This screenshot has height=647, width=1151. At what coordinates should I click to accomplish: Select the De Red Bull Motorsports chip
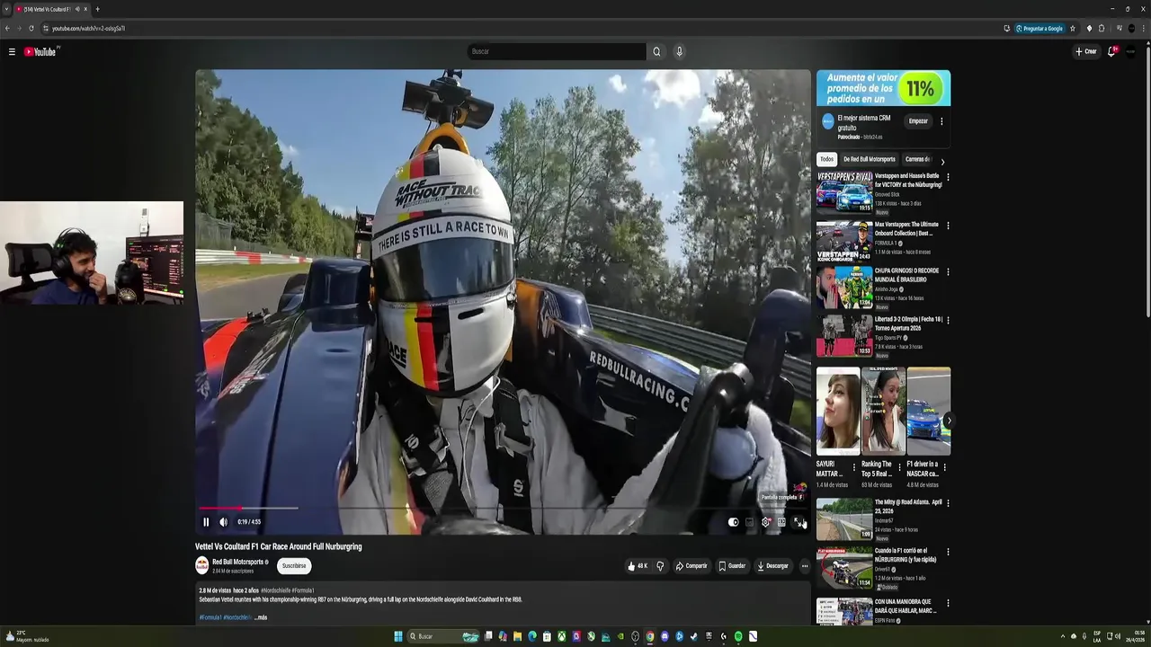[x=870, y=159]
